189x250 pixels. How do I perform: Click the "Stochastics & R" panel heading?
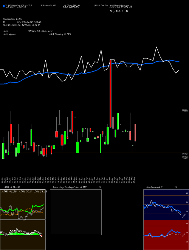point(155,187)
